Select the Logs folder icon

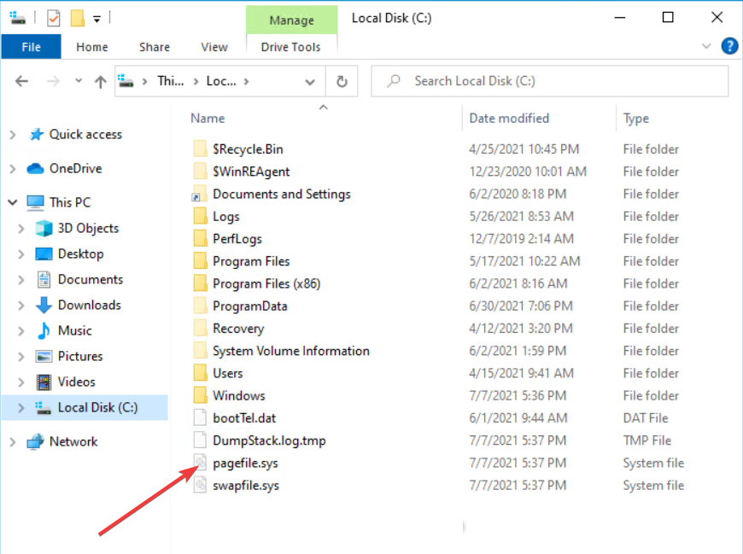tap(200, 216)
